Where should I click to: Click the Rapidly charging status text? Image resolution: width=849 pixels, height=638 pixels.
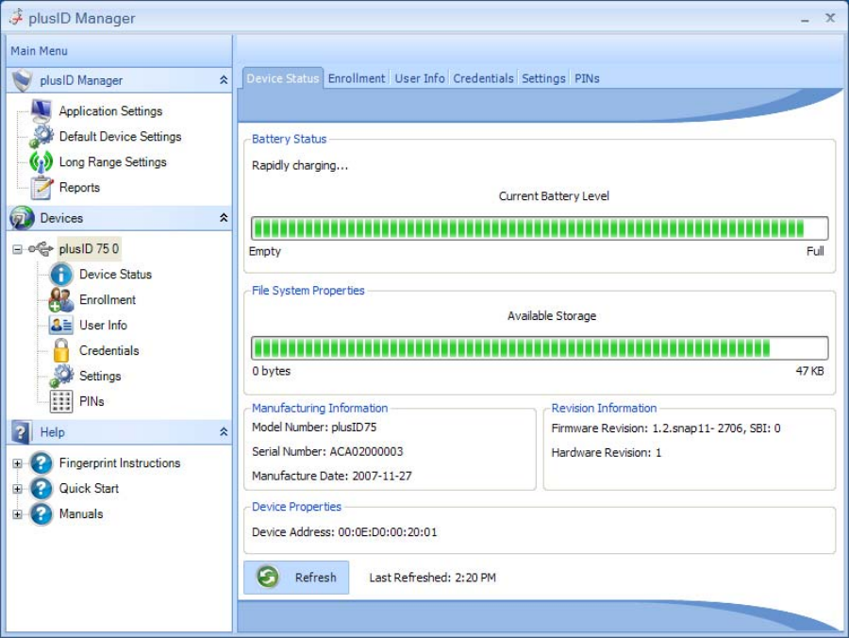(x=299, y=165)
